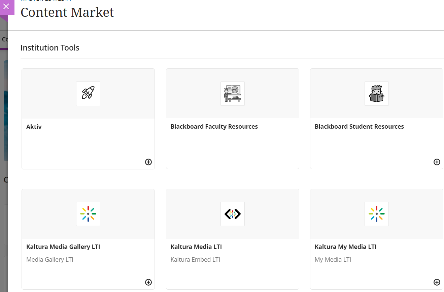Image resolution: width=444 pixels, height=292 pixels.
Task: Select Kaltura Media Gallery LTI title
Action: click(x=63, y=247)
